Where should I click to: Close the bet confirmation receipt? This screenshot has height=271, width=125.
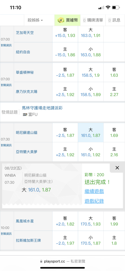tap(117, 168)
